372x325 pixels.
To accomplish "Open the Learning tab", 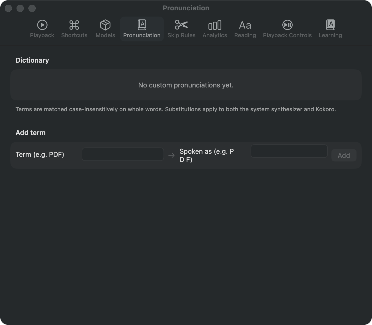I will [x=330, y=29].
